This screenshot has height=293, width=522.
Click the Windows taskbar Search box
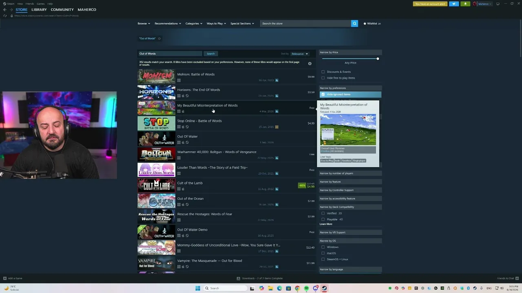226,288
